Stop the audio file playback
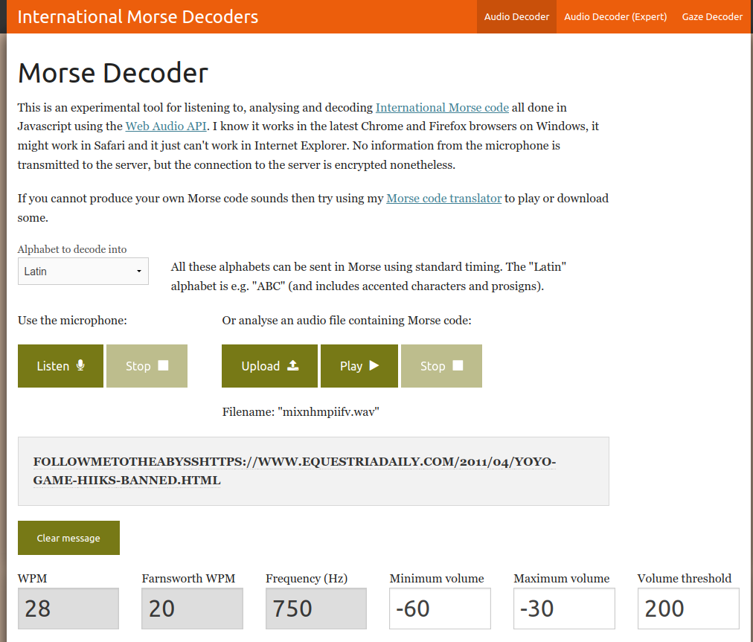Screen dimensions: 753x642 [441, 366]
